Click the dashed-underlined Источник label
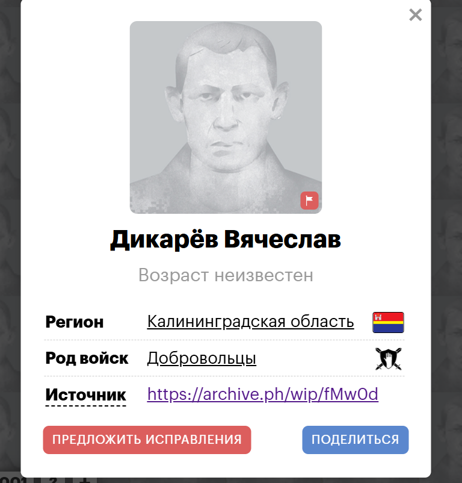 (x=85, y=395)
